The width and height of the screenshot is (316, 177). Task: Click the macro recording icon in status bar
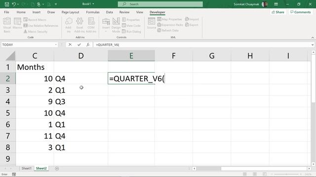14,175
